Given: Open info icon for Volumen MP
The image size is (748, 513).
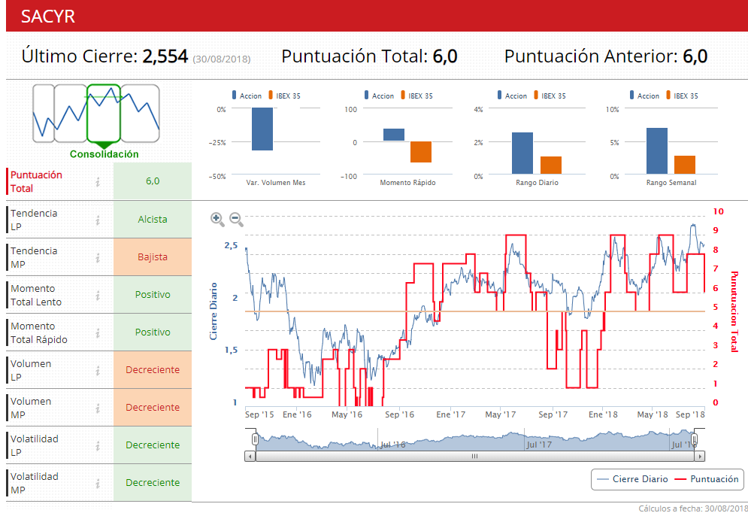Looking at the screenshot, I should (97, 408).
